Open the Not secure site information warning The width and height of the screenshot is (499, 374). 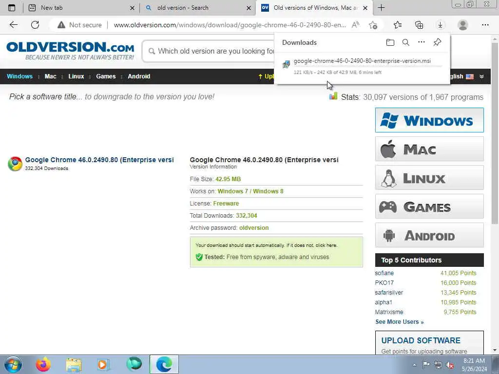(x=79, y=25)
